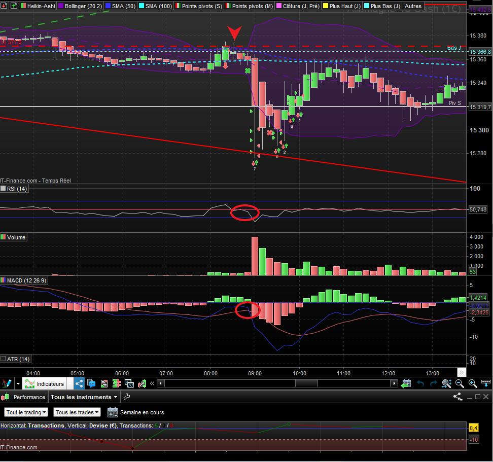Click the green up-arrow icon at top left
The width and height of the screenshot is (493, 462).
point(14,6)
